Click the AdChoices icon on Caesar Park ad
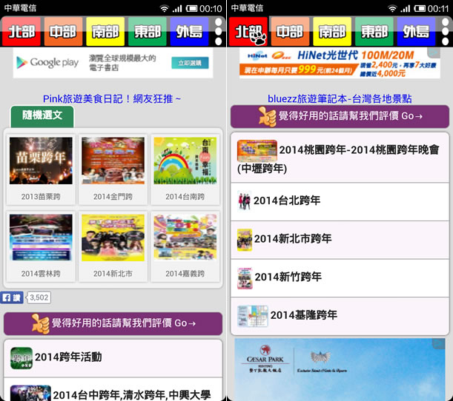The image size is (453, 401). 439,343
